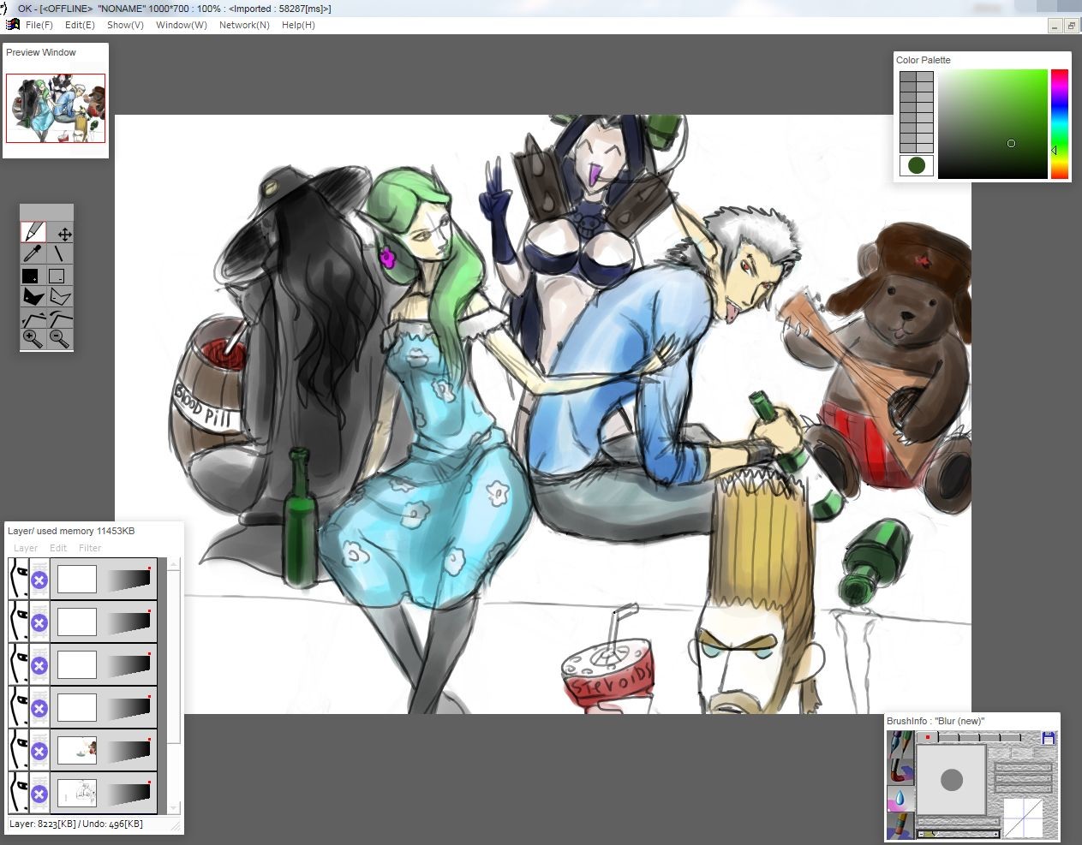The image size is (1082, 845).
Task: Click the Zoom In magnifier tool
Action: (33, 339)
